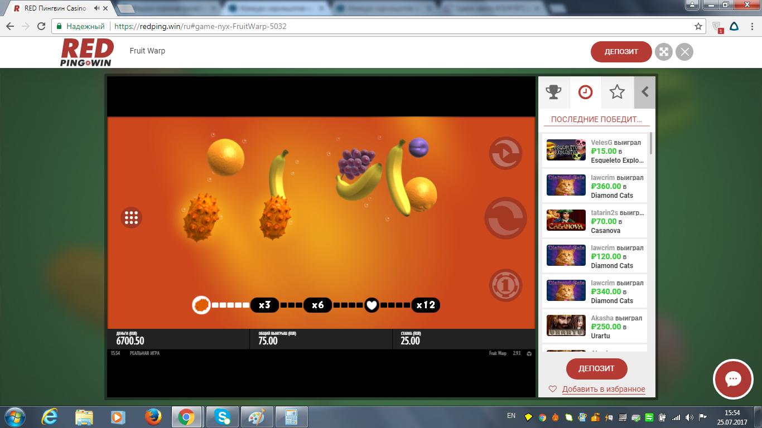
Task: Open the RED PingWin logo home link
Action: click(x=87, y=52)
